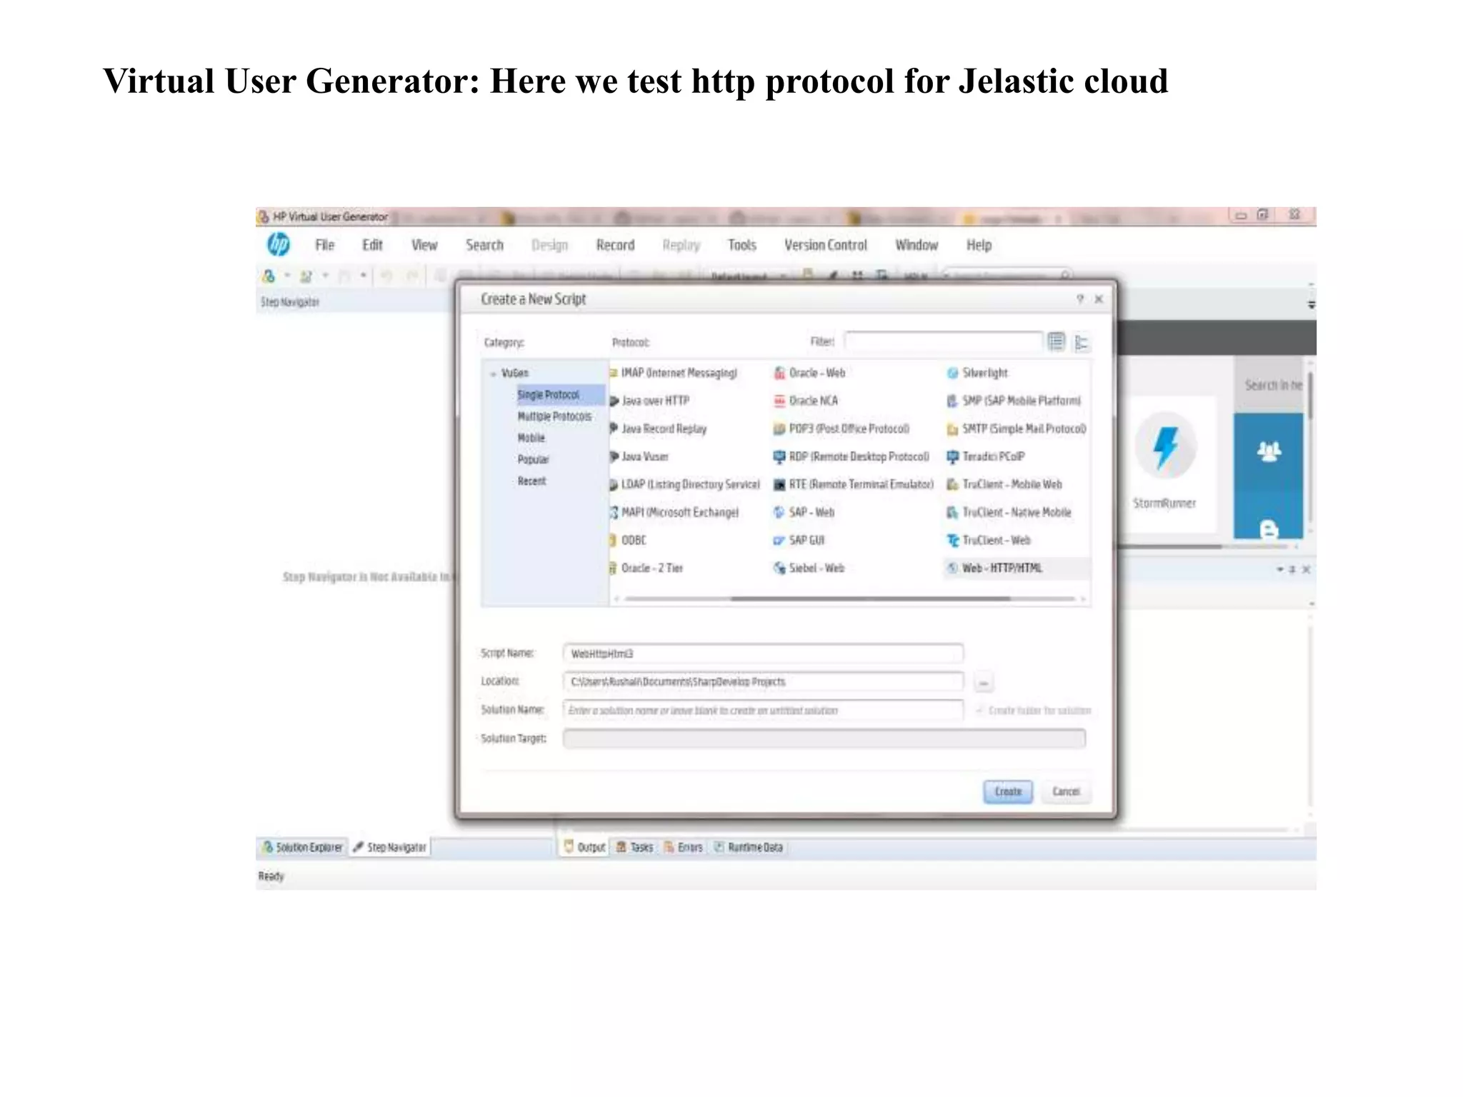Open the View menu
The image size is (1463, 1097).
tap(424, 245)
